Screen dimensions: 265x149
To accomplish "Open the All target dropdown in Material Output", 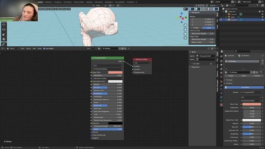I will pyautogui.click(x=142, y=63).
